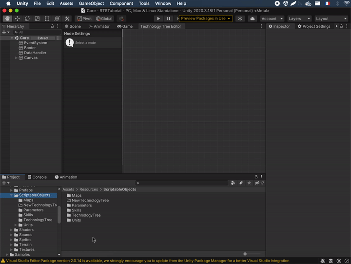Switch to Animator tab
The image size is (351, 264).
coord(99,26)
